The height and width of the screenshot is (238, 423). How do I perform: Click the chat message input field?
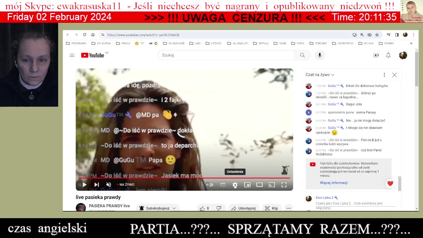click(355, 205)
